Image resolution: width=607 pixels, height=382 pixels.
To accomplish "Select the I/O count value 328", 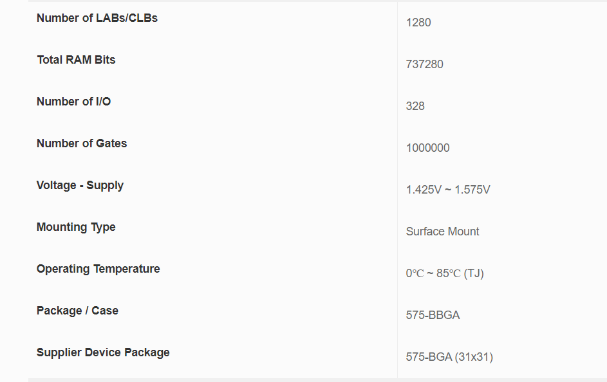I will 415,106.
